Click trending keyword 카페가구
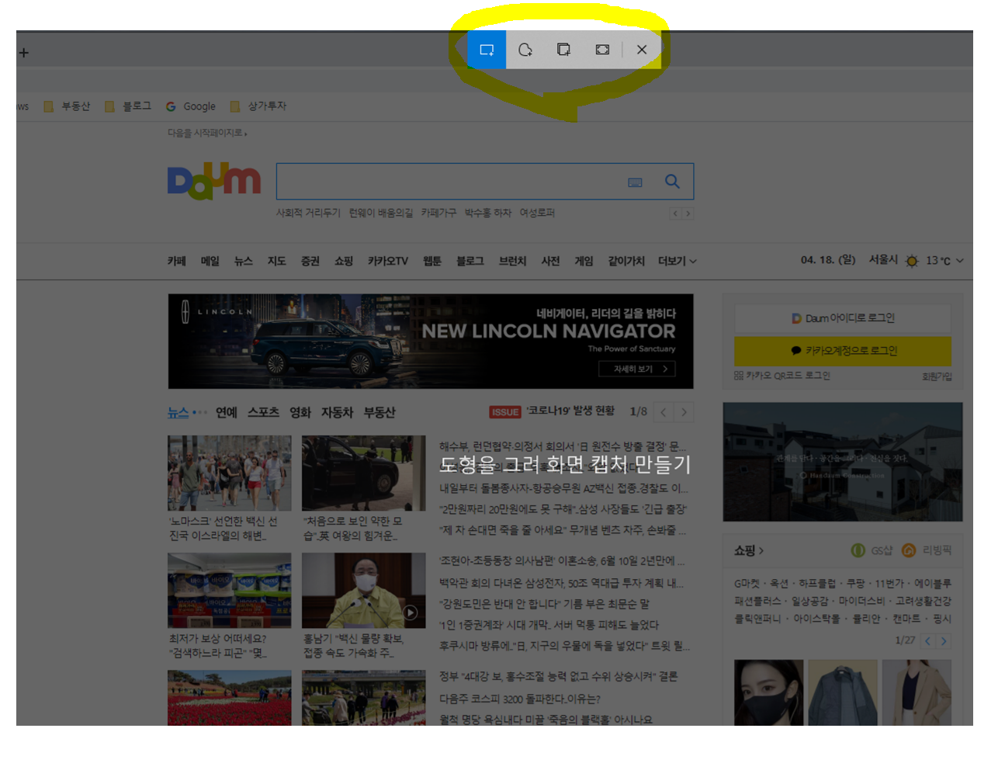The height and width of the screenshot is (763, 1005). click(438, 213)
